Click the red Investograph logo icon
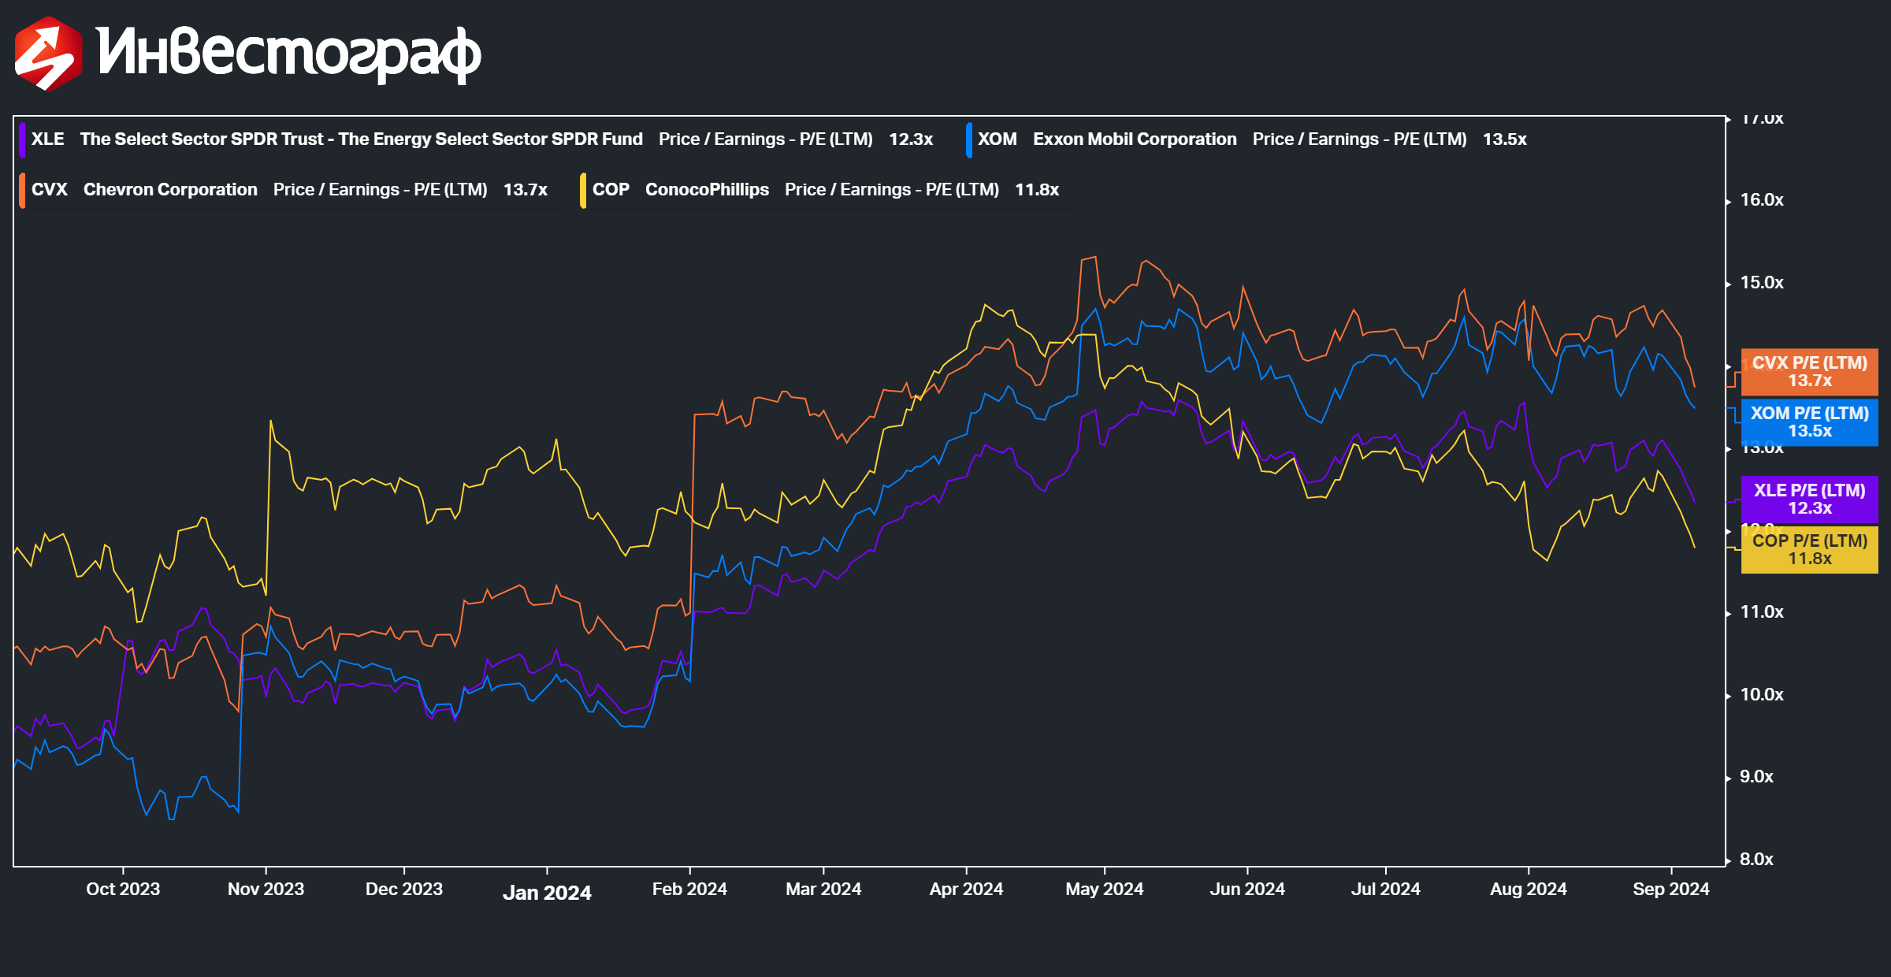 48,54
